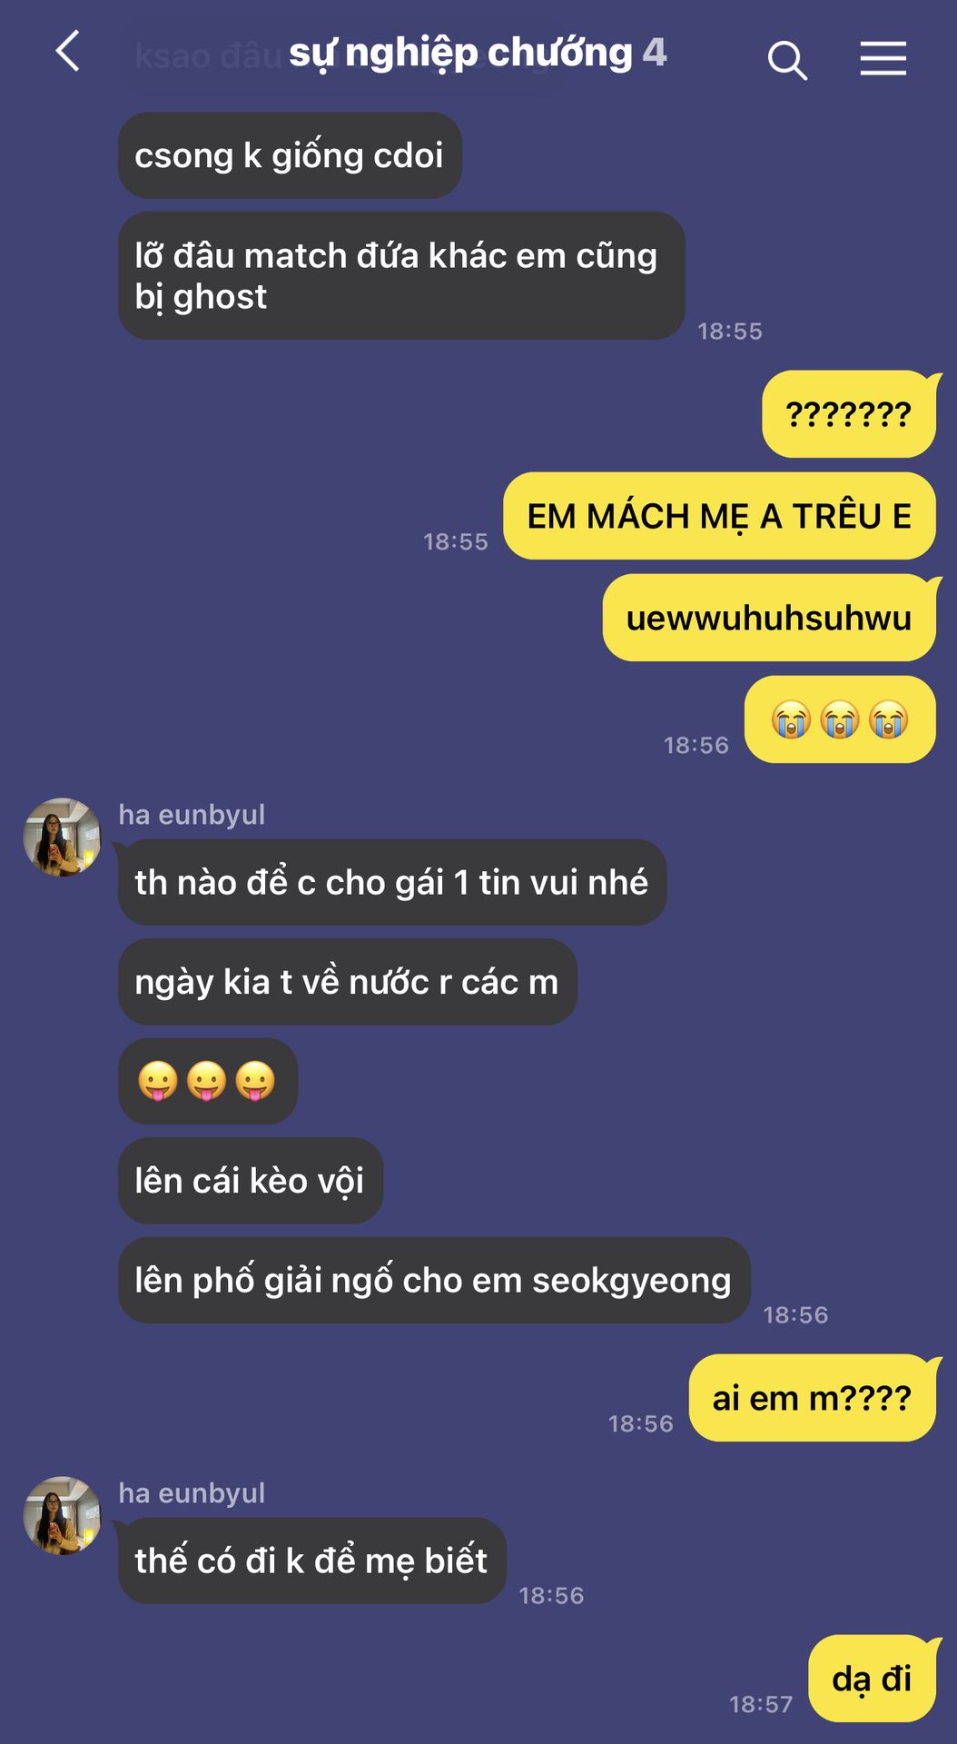
Task: Tap the '???????' yellow bubble
Action: [x=849, y=414]
